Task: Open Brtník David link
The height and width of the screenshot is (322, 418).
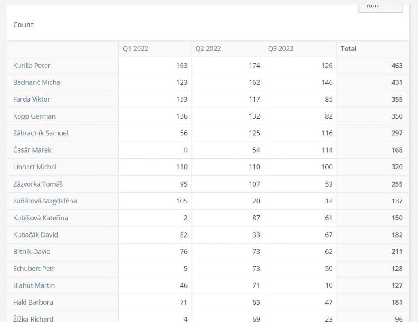Action: point(32,252)
